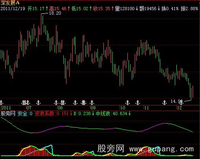Viewport: 200px width, 159px height.
Task: Click the indicator name 股旁网
Action: [8, 113]
